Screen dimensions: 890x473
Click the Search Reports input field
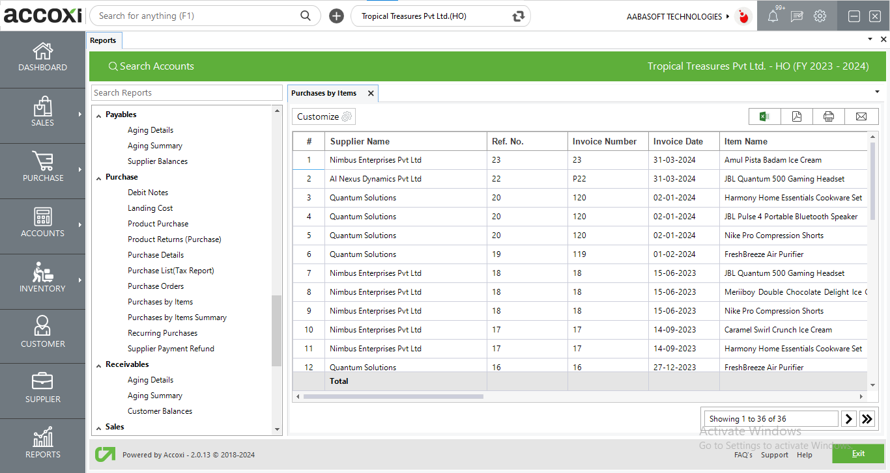[x=186, y=92]
